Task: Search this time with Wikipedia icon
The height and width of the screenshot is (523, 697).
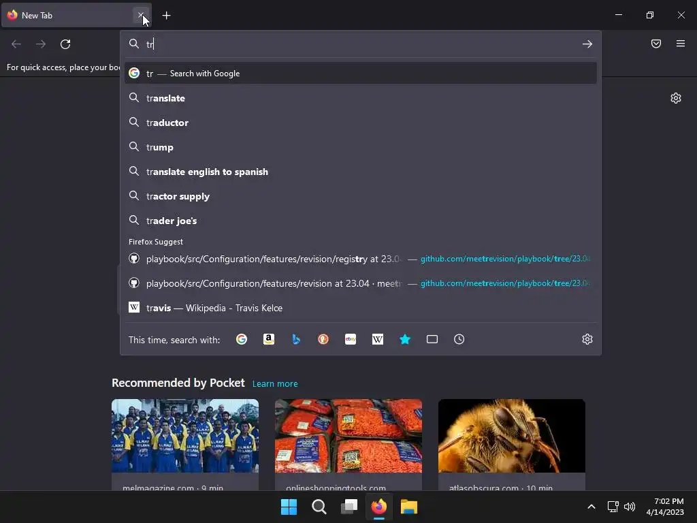Action: coord(377,339)
